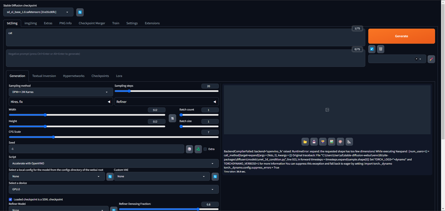The width and height of the screenshot is (445, 211).
Task: Uncheck Loaded checkpoint is a SDXL checkpoint
Action: (x=11, y=199)
